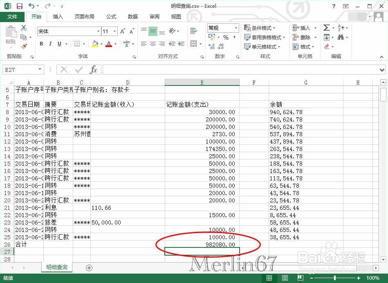Save the workbook via quick access toolbar
The image size is (388, 283).
click(19, 5)
